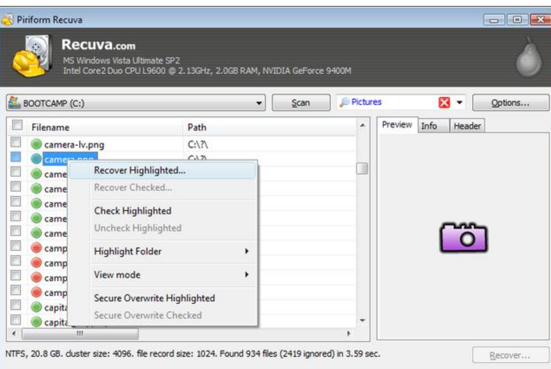This screenshot has height=369, width=551.
Task: Click the BOOTCAMP drive icon in the selector
Action: pos(14,103)
